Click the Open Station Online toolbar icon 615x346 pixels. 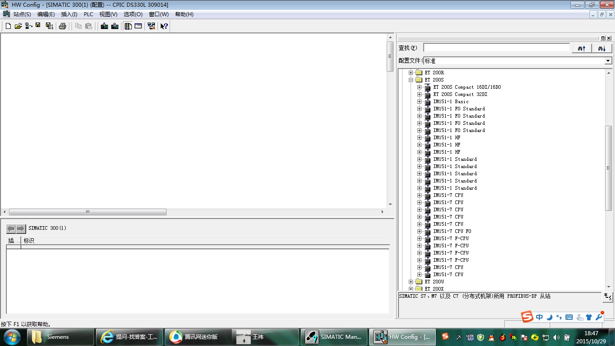28,26
